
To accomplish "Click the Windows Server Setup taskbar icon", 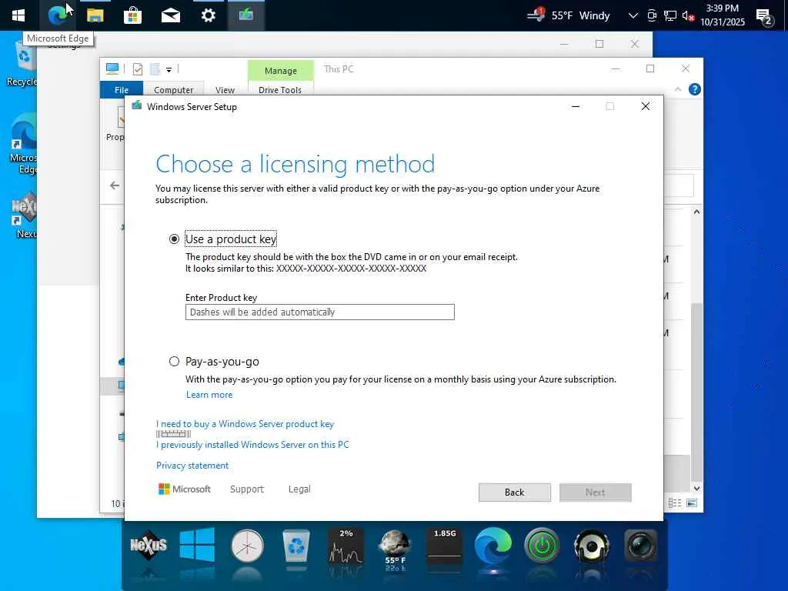I will [x=245, y=15].
